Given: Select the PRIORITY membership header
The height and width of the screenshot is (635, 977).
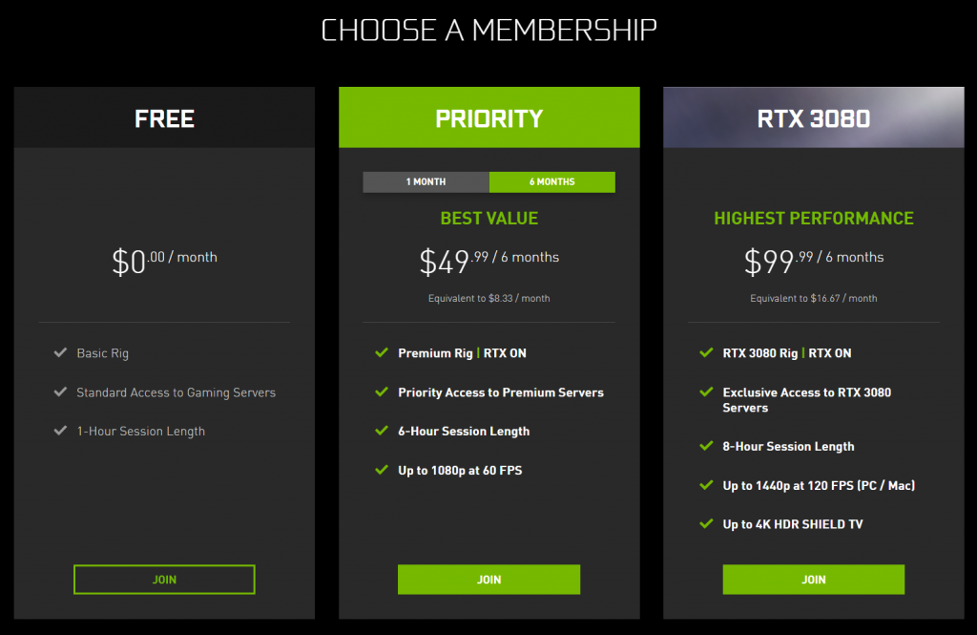Looking at the screenshot, I should click(x=489, y=117).
